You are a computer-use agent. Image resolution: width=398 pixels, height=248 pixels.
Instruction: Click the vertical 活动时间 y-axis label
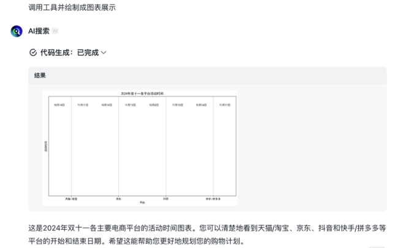[46, 147]
